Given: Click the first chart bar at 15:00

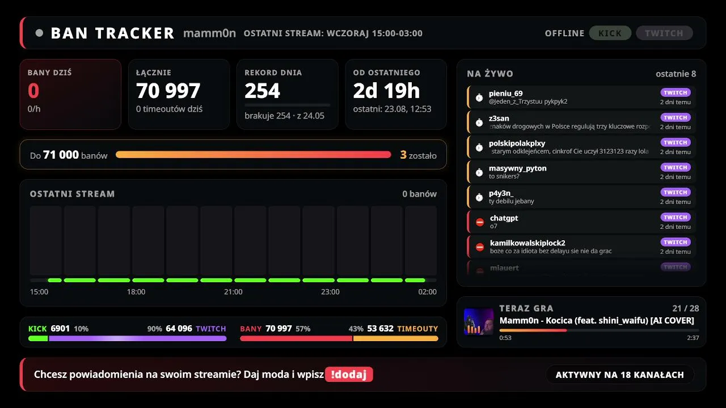Looking at the screenshot, I should [46, 241].
